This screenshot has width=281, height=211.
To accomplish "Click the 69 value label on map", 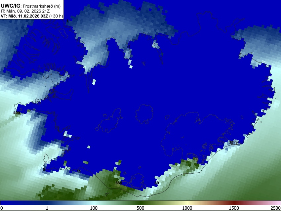I will coord(157,183).
